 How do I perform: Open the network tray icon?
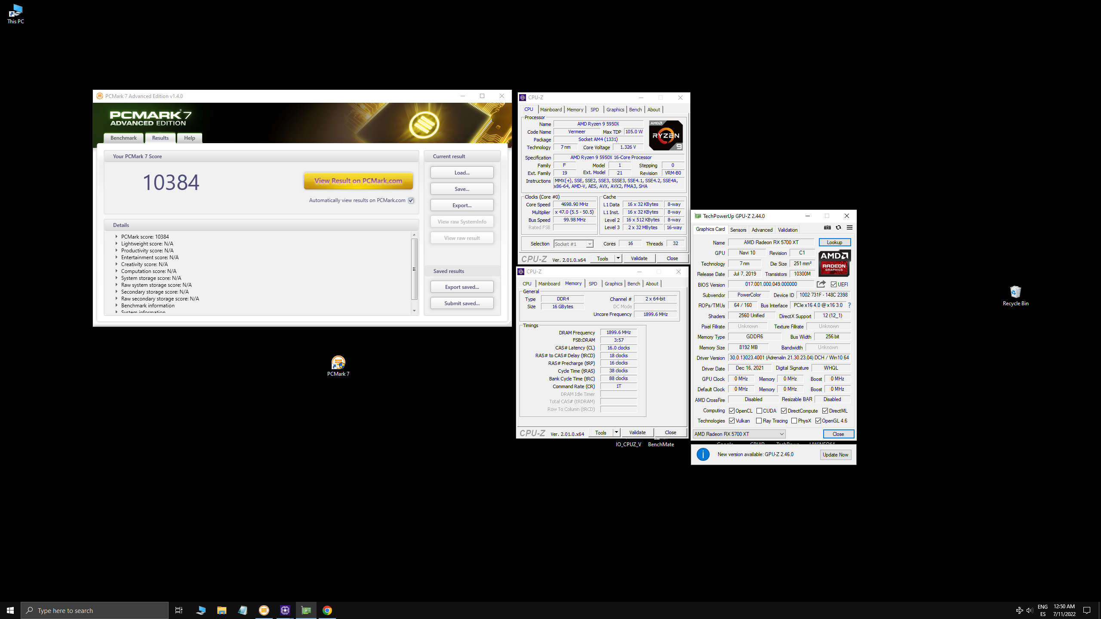1019,610
